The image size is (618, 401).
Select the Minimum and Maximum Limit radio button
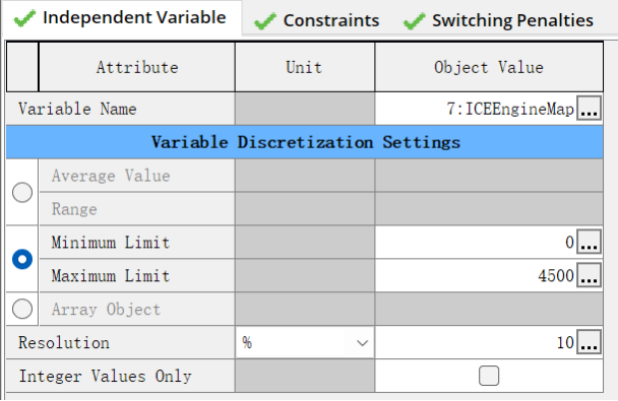[22, 258]
